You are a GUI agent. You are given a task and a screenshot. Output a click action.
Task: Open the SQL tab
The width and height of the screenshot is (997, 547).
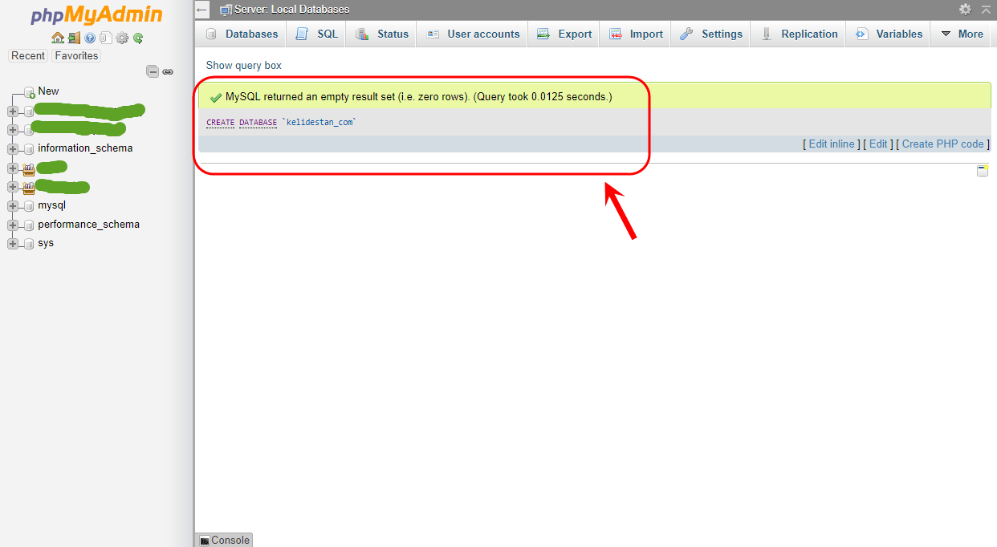[316, 34]
